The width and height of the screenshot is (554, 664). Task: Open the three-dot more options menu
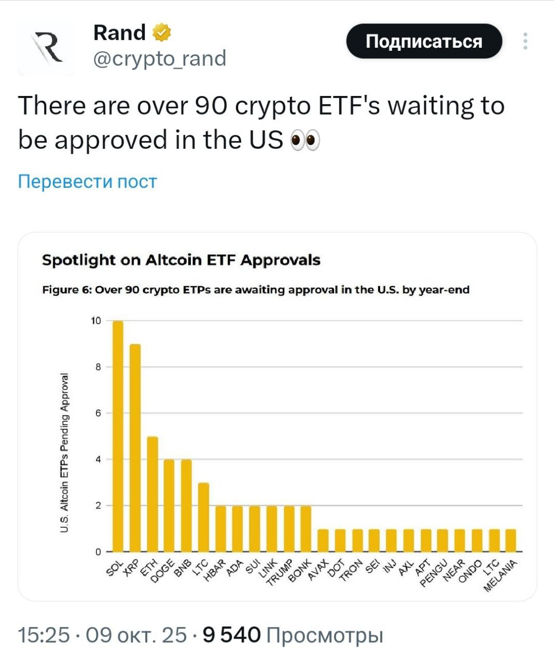pos(525,41)
